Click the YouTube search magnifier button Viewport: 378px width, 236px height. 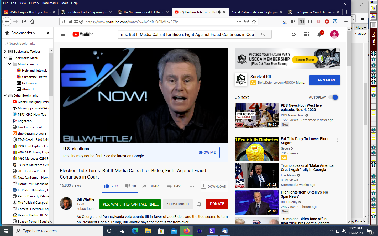(x=263, y=34)
